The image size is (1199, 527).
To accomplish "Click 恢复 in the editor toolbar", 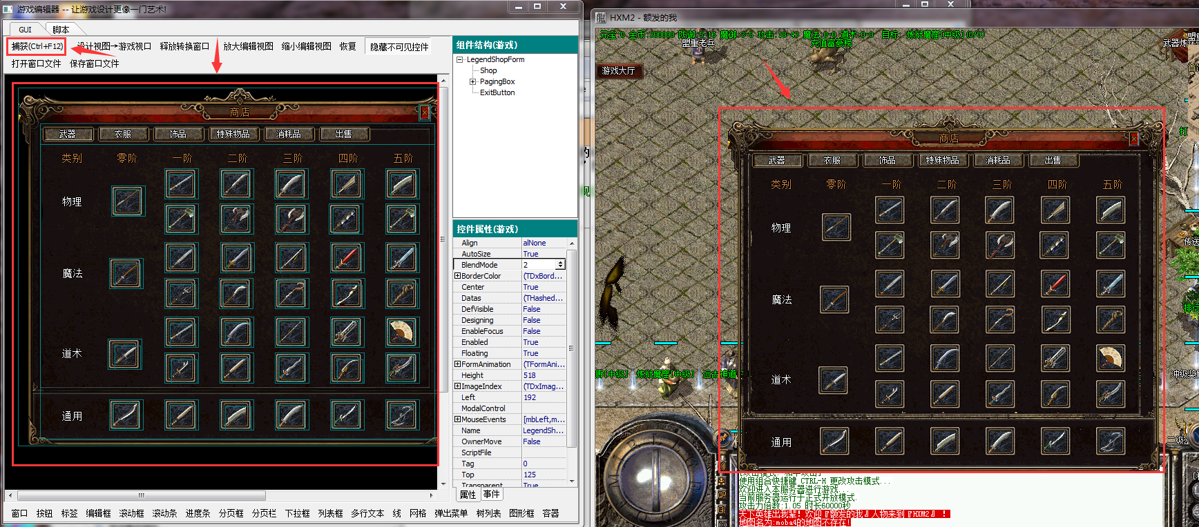I will [x=348, y=46].
